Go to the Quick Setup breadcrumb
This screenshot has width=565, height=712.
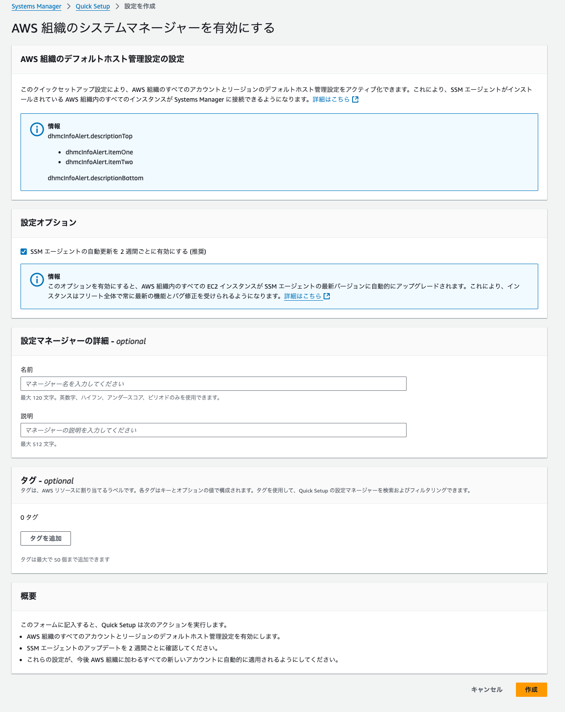coord(93,6)
